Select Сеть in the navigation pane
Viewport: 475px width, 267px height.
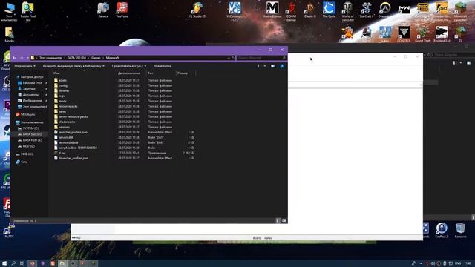(x=24, y=162)
